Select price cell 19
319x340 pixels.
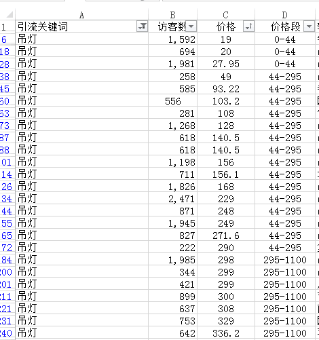coord(226,39)
